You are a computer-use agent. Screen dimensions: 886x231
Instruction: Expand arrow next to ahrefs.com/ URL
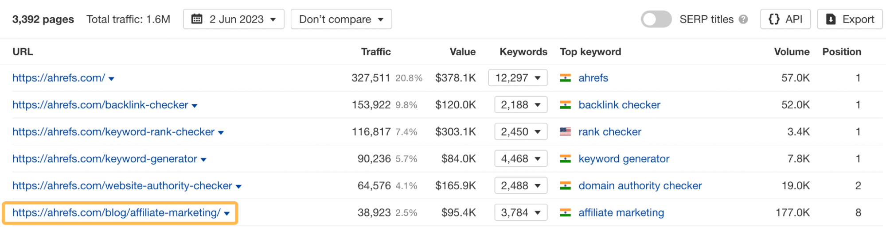click(111, 79)
